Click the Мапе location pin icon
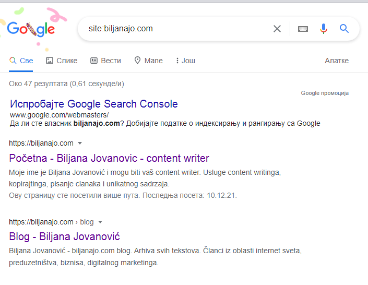Image resolution: width=368 pixels, height=285 pixels. (137, 61)
